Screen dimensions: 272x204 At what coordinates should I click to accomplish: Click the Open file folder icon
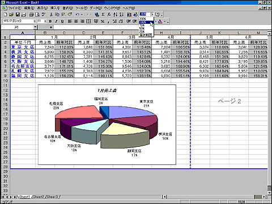11,15
